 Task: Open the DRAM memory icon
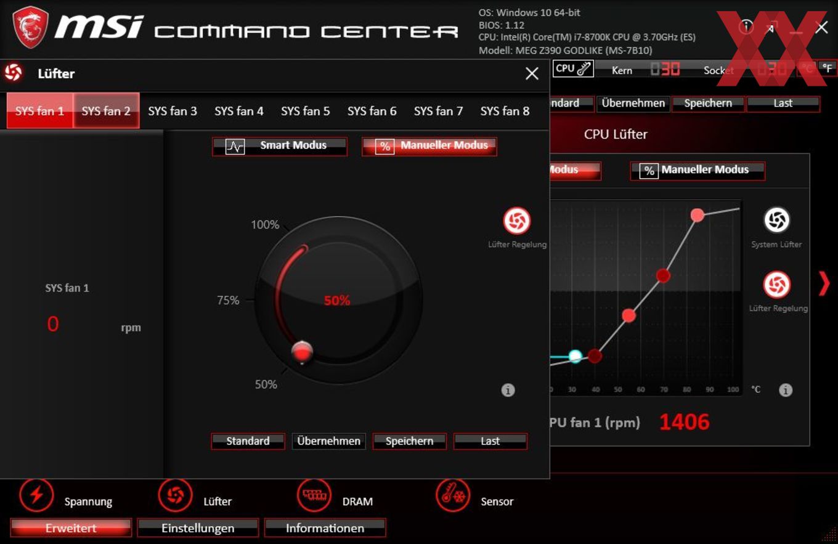point(314,495)
